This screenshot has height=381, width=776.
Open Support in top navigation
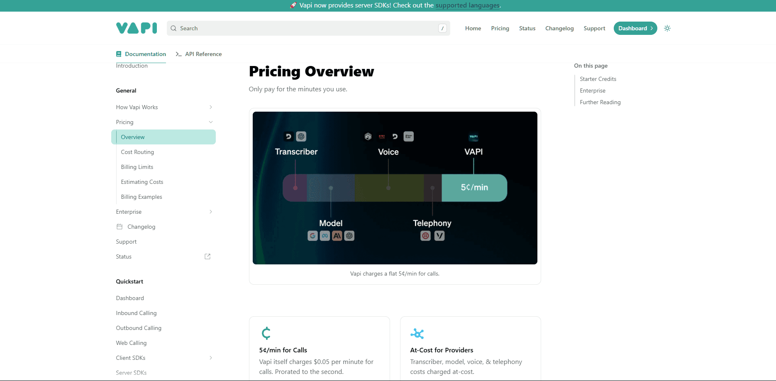(x=594, y=28)
